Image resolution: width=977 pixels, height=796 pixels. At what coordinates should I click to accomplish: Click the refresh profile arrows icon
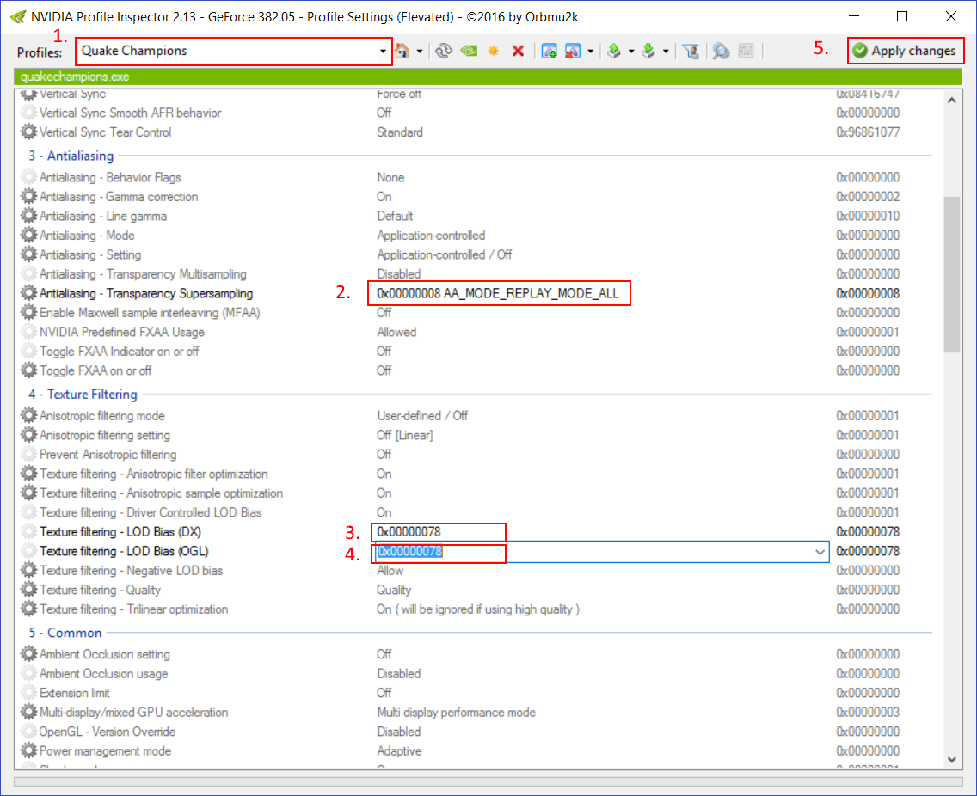[444, 52]
